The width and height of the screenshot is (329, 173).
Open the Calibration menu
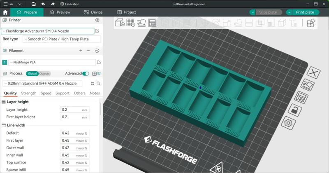(x=70, y=4)
